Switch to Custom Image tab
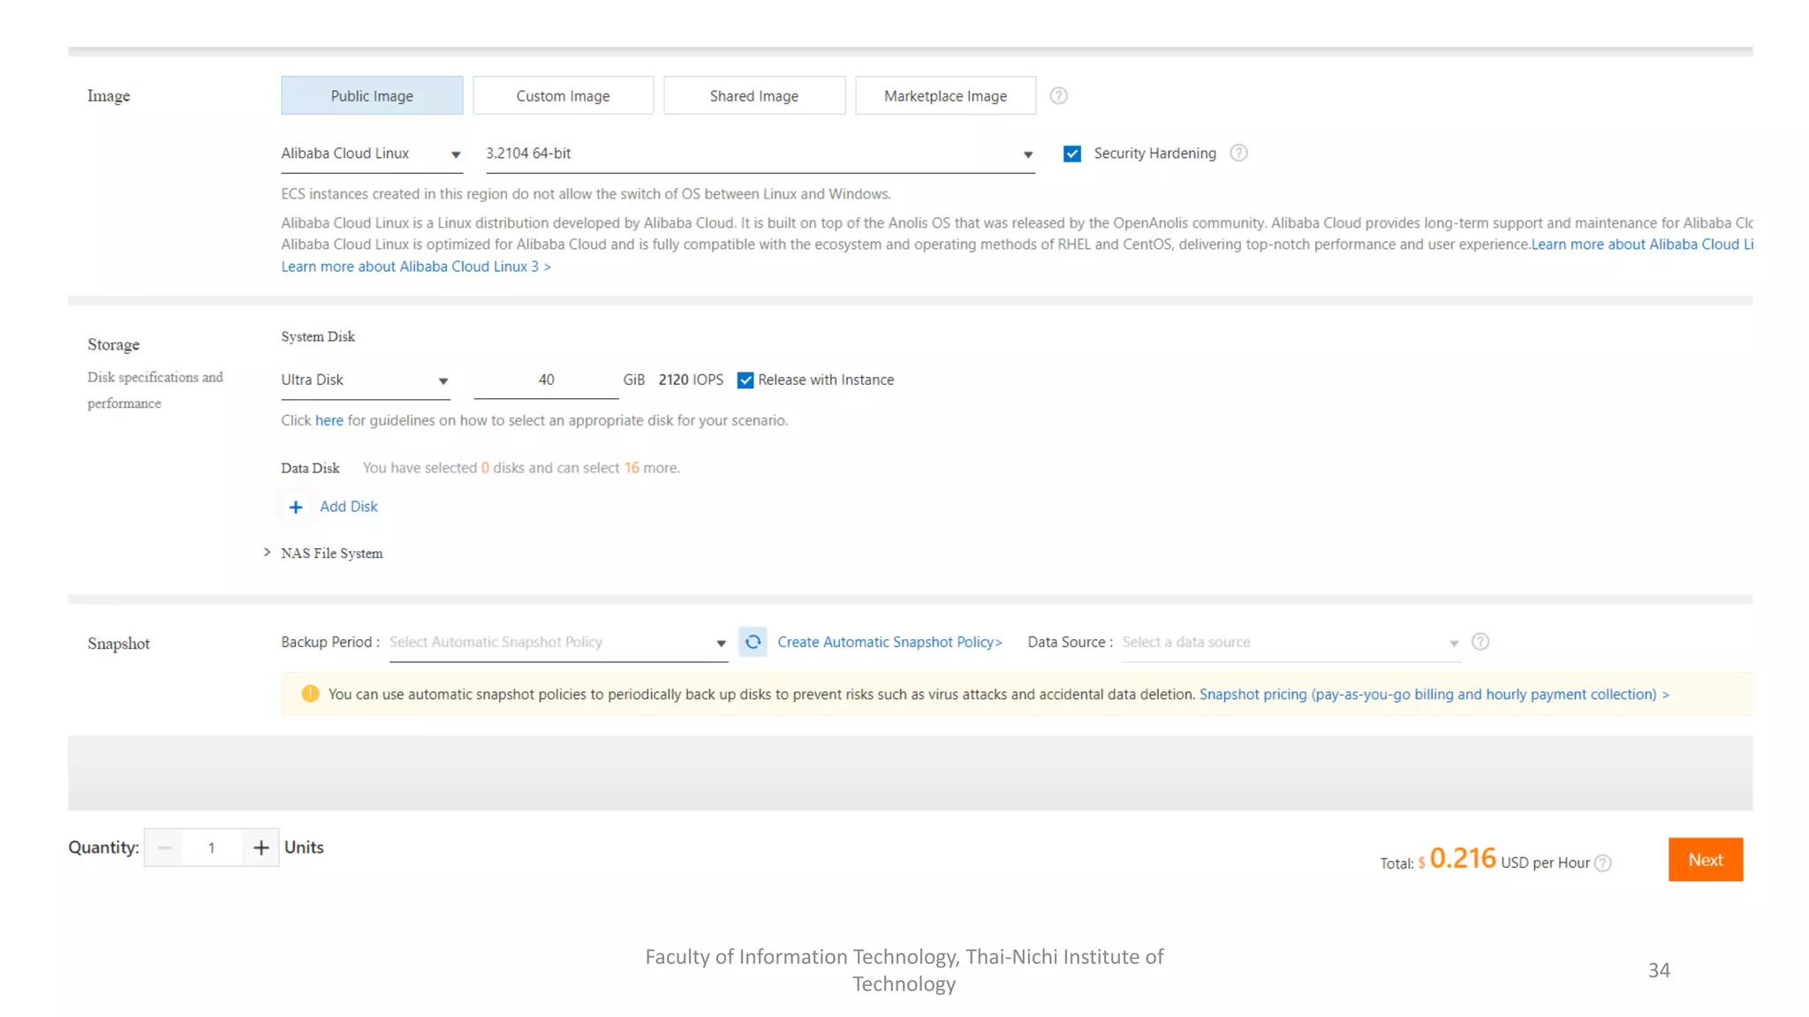 [x=563, y=95]
